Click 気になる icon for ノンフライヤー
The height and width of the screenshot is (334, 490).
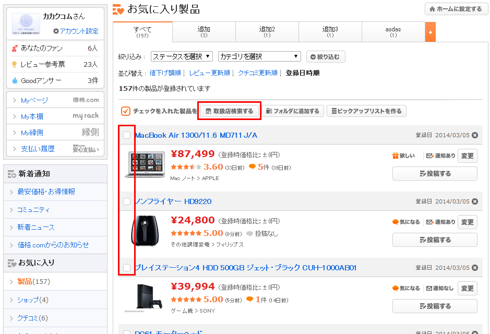point(396,222)
